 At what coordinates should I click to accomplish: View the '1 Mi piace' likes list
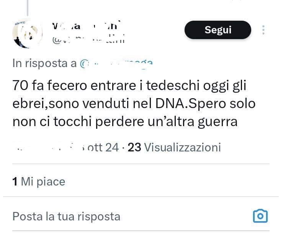pyautogui.click(x=39, y=181)
